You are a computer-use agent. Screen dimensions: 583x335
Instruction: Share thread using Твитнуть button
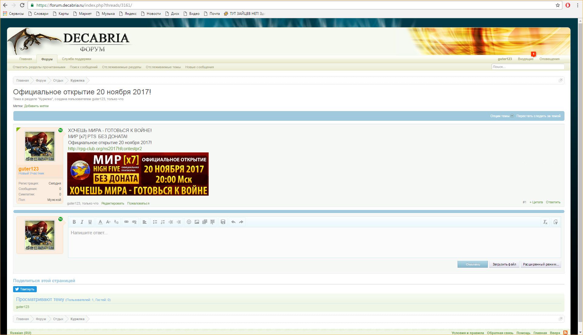click(x=25, y=289)
